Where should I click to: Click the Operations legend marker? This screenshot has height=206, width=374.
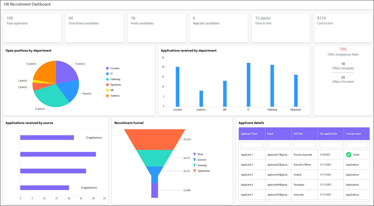[107, 85]
